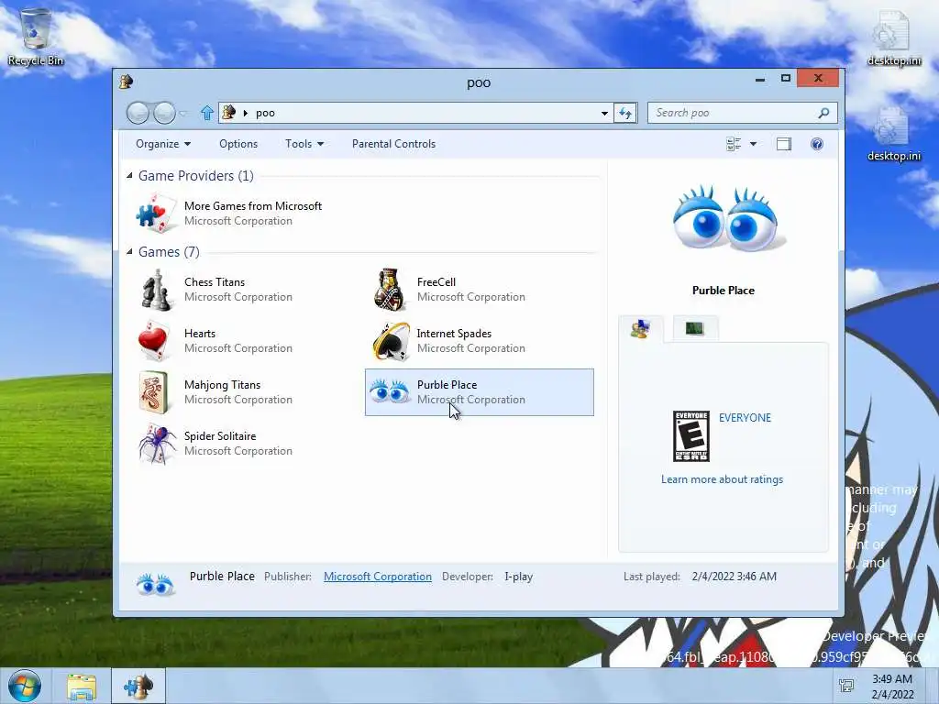Open the Organize dropdown menu

click(163, 144)
